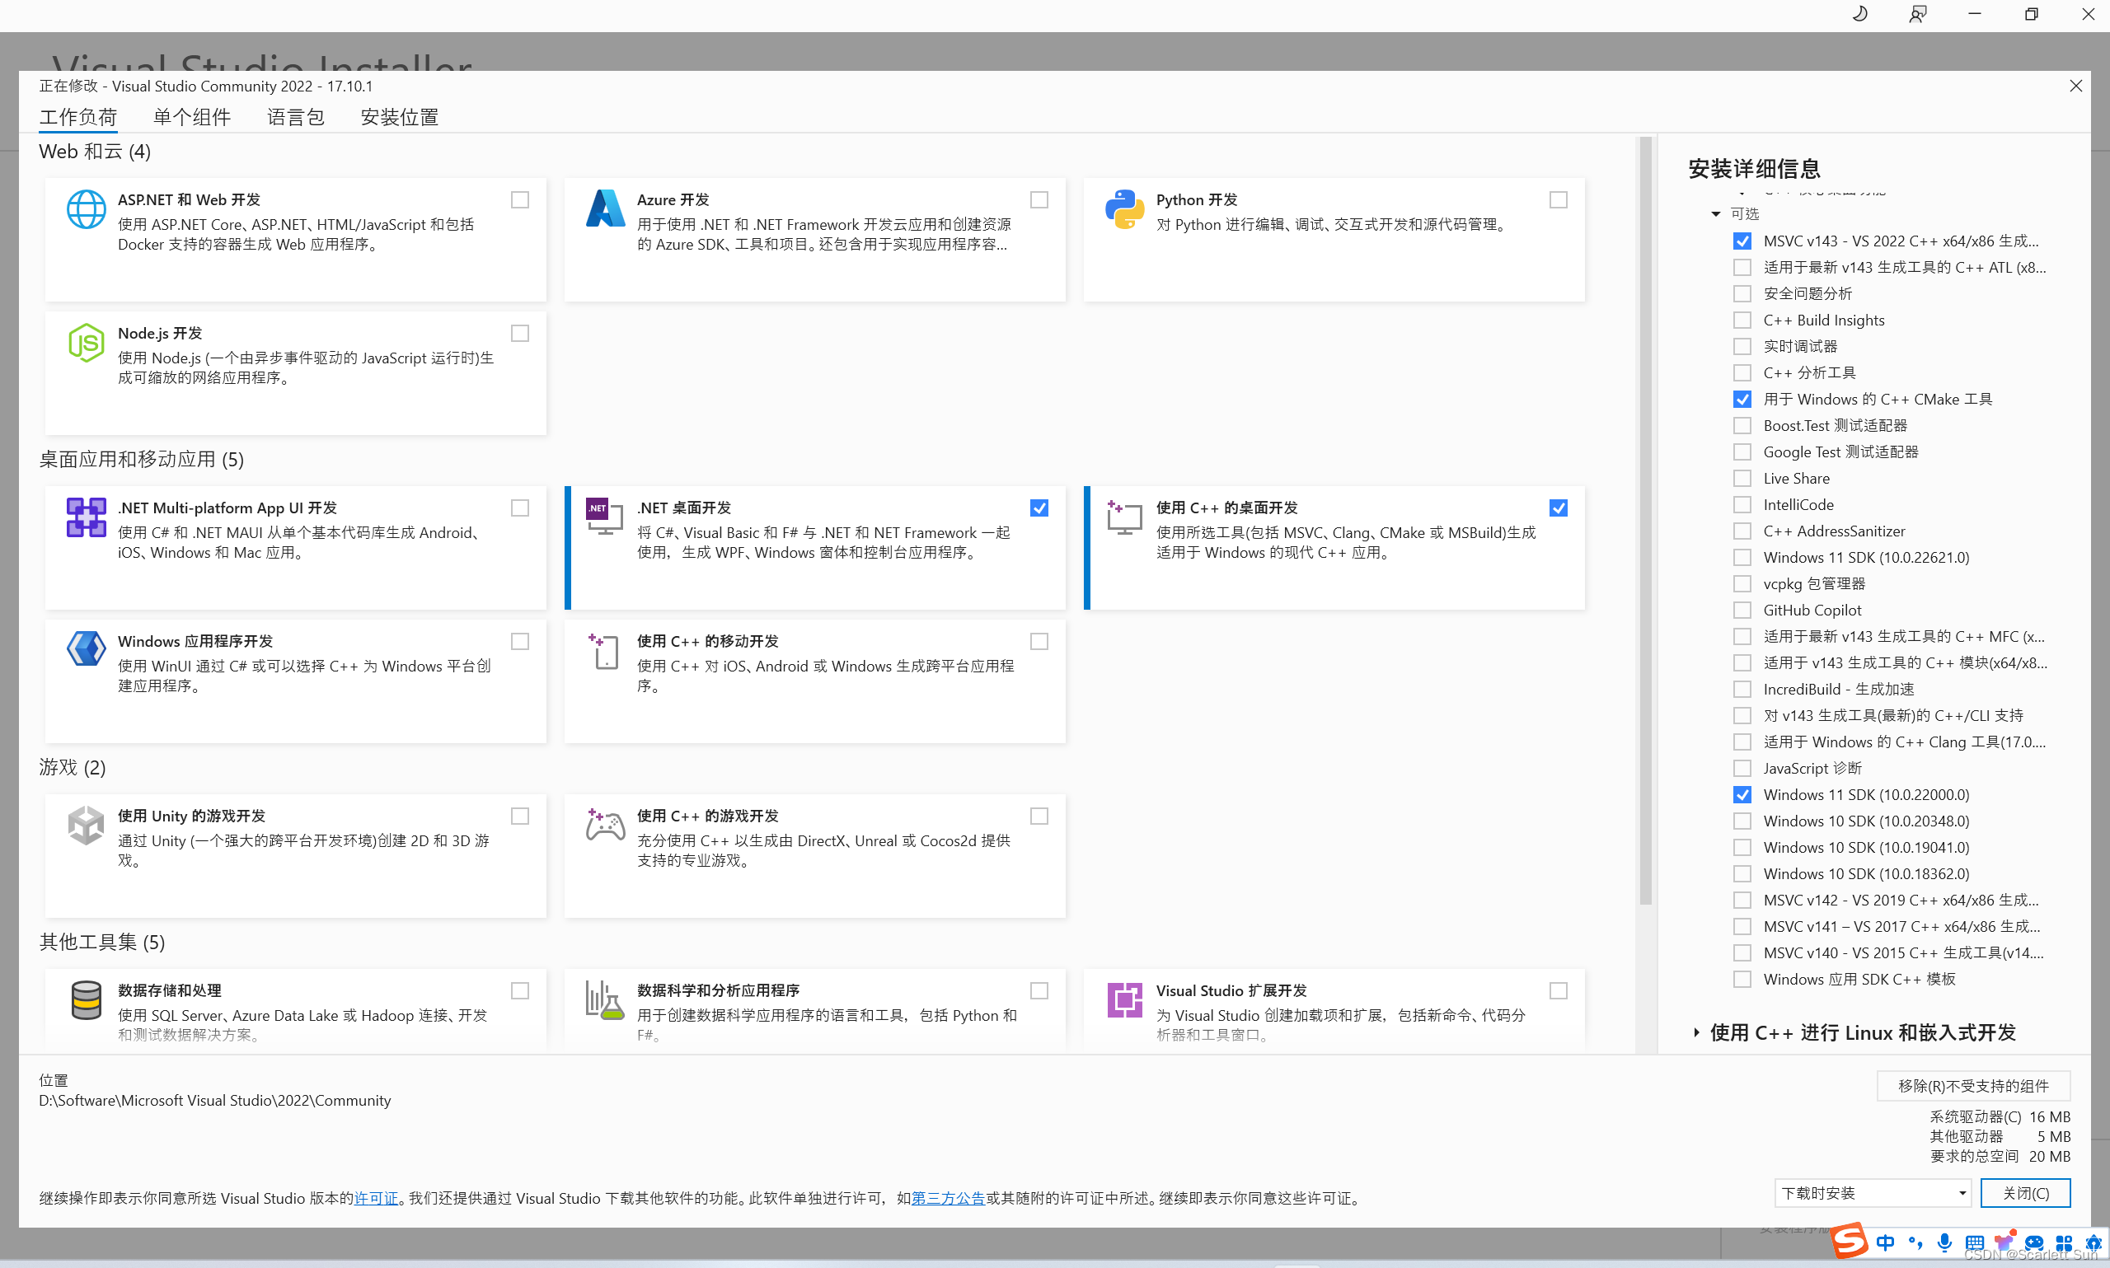Click the dark theme moon icon
This screenshot has height=1268, width=2110.
1859,15
